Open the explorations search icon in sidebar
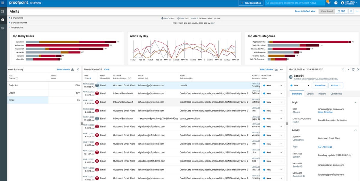The image size is (360, 181). 3,28
